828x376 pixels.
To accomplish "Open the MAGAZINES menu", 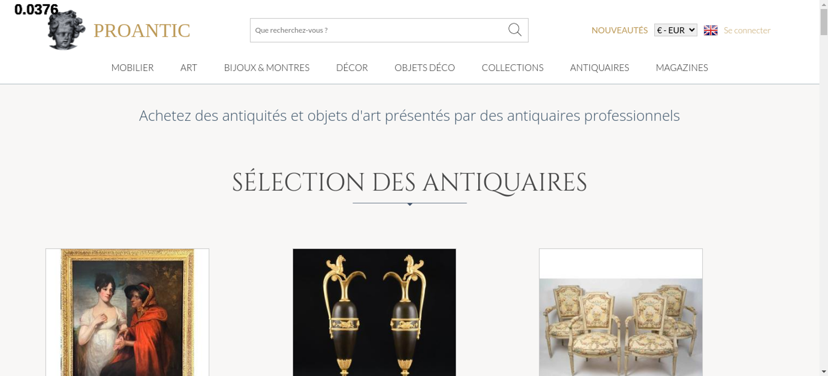I will pos(682,67).
